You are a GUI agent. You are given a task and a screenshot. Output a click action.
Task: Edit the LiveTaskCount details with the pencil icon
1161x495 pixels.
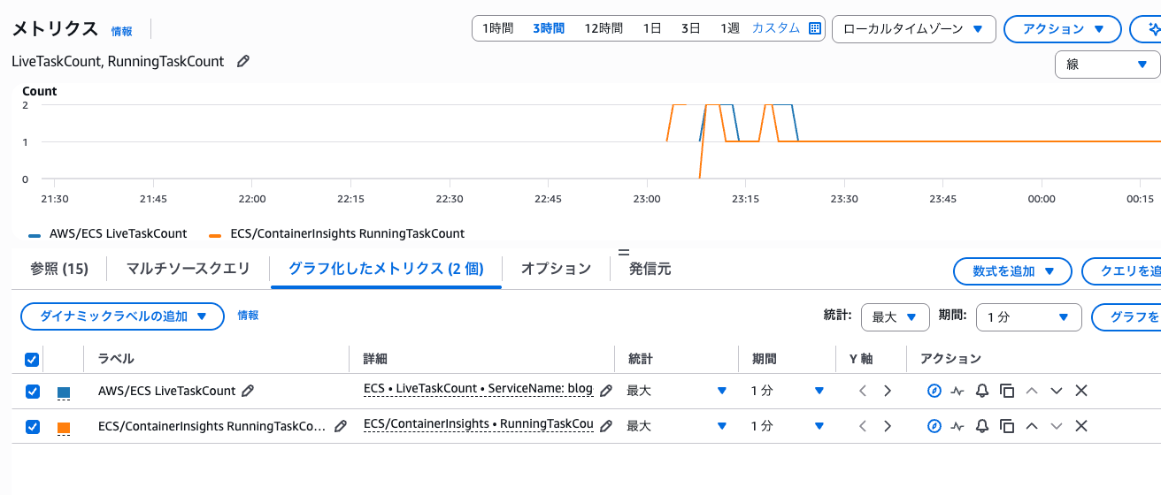(606, 391)
